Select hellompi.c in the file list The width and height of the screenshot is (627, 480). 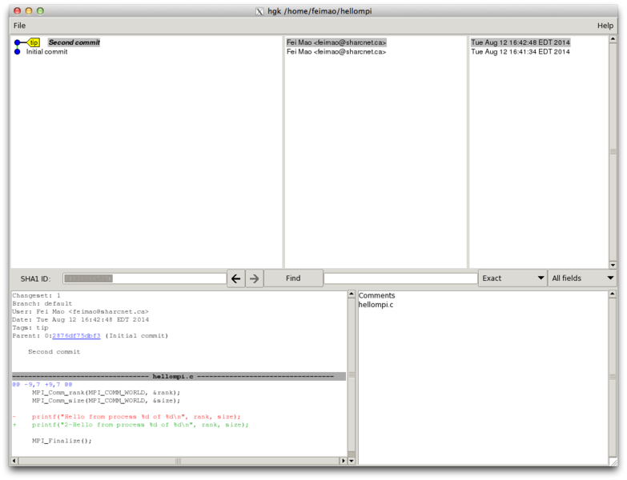coord(376,305)
